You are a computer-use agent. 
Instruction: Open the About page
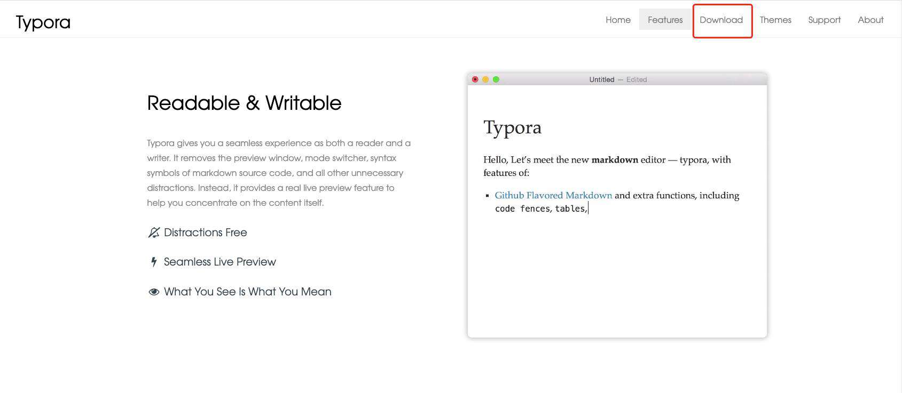tap(870, 20)
